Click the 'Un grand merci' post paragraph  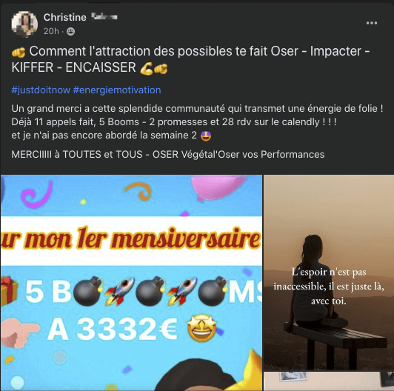point(197,122)
